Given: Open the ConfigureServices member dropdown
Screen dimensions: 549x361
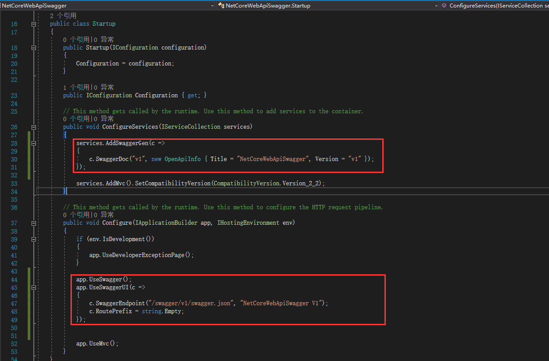Looking at the screenshot, I should [x=495, y=5].
